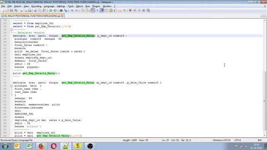Screen dimensions: 267x150
Task: Create a new document from toolbar
Action: pos(3,10)
